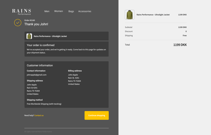This screenshot has height=135, width=211.
Task: Click the Customer information heading
Action: (40, 65)
